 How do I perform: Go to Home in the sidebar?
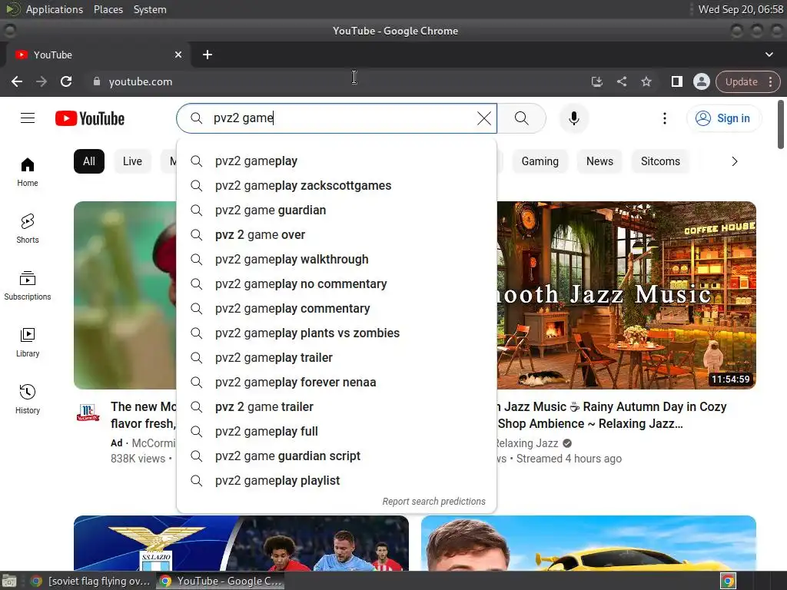pos(28,172)
